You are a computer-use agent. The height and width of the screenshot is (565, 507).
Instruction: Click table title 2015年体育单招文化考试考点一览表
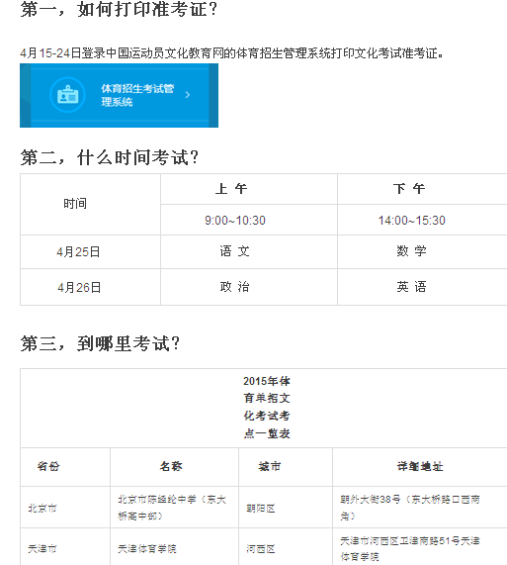coord(267,407)
